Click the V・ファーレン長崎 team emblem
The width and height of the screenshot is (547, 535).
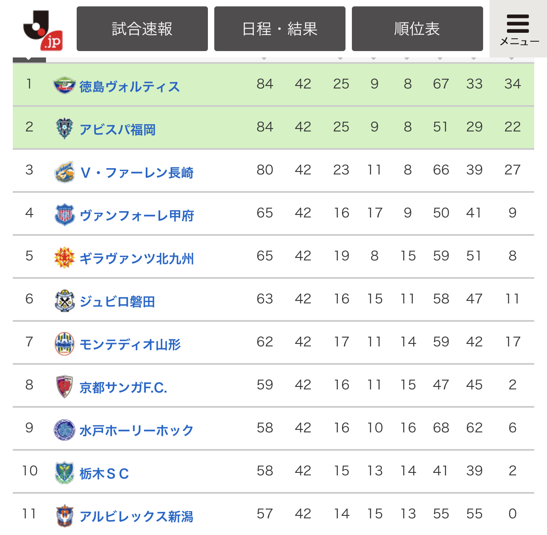pyautogui.click(x=64, y=172)
